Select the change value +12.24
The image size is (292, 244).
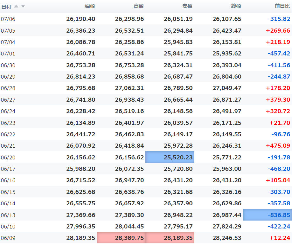click(280, 238)
